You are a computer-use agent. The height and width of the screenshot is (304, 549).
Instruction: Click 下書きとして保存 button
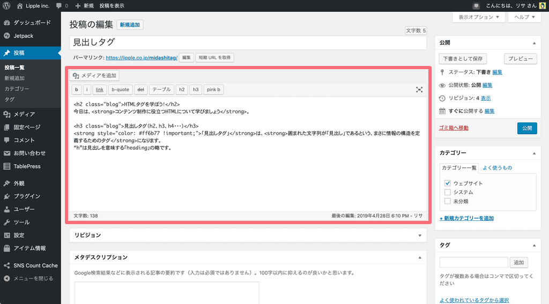coord(463,59)
